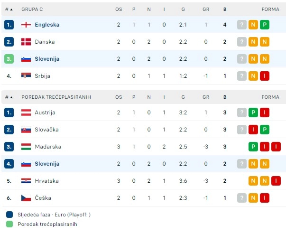Viewport: 286px width, 234px height.
Task: Click Slovakia flag icon beside Slovačka
Action: 26,130
